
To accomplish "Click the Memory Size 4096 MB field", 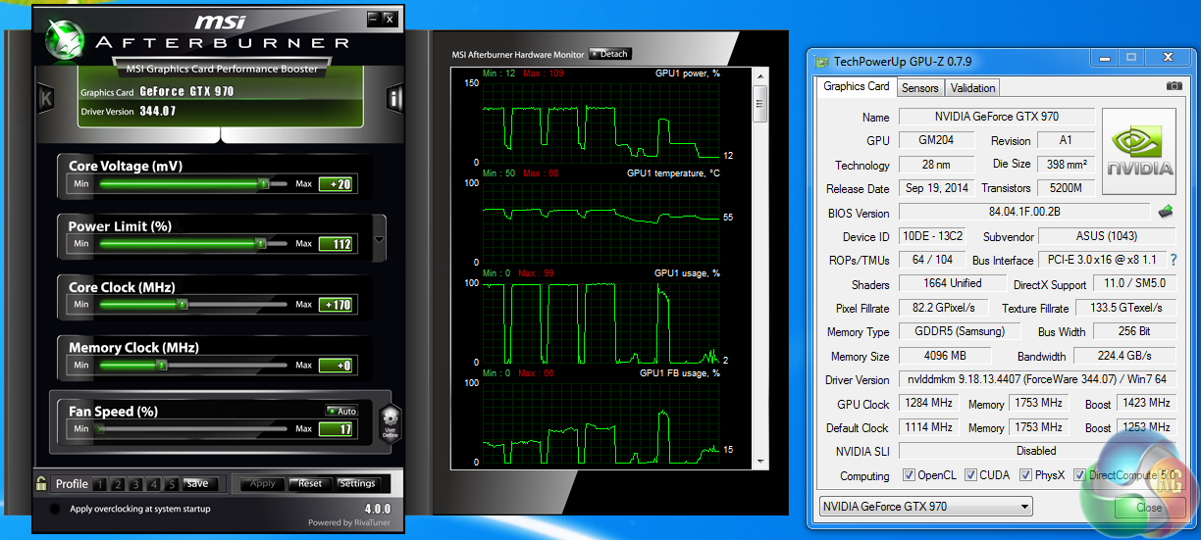I will click(945, 356).
